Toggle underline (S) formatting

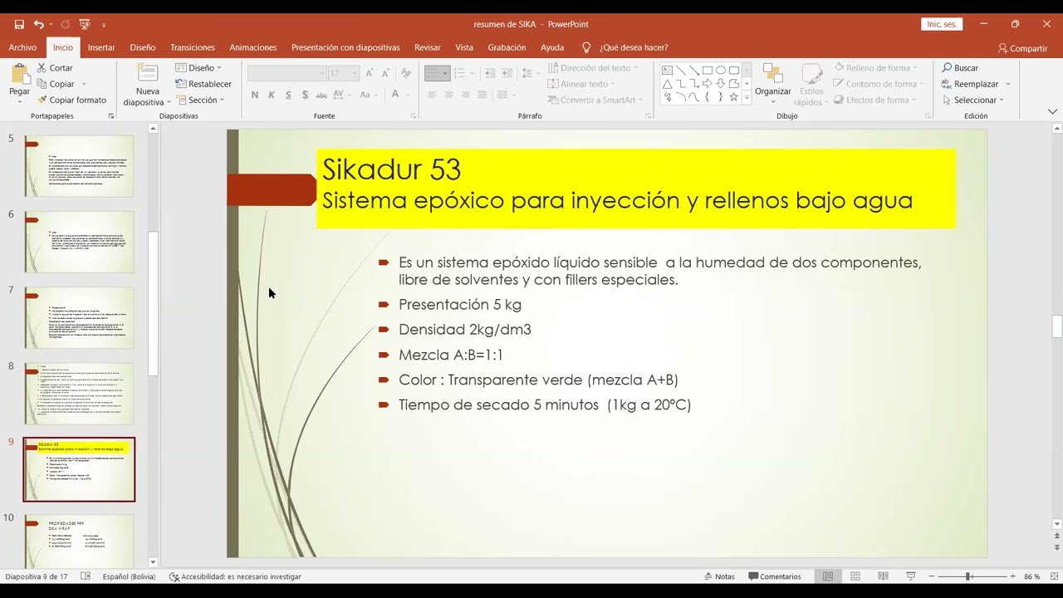[288, 96]
